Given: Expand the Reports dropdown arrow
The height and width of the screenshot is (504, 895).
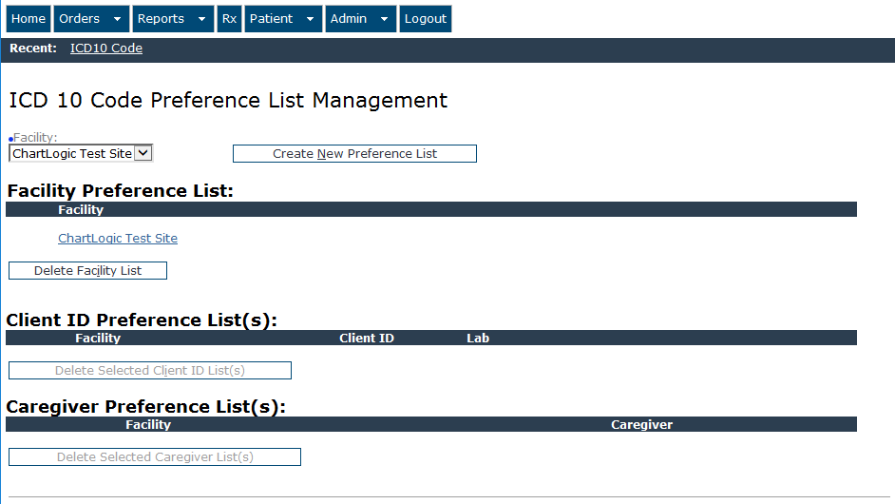Looking at the screenshot, I should tap(201, 19).
